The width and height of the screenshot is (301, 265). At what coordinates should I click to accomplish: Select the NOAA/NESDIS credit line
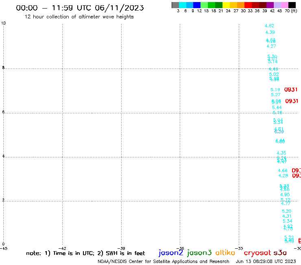pyautogui.click(x=164, y=261)
